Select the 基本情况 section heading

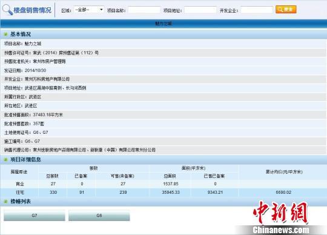tap(21, 34)
